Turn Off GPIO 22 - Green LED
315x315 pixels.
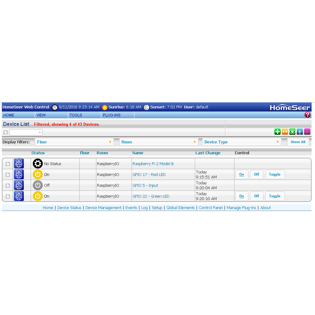[x=256, y=196]
